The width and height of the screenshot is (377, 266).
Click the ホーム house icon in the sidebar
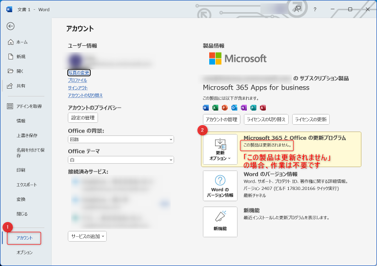point(11,42)
